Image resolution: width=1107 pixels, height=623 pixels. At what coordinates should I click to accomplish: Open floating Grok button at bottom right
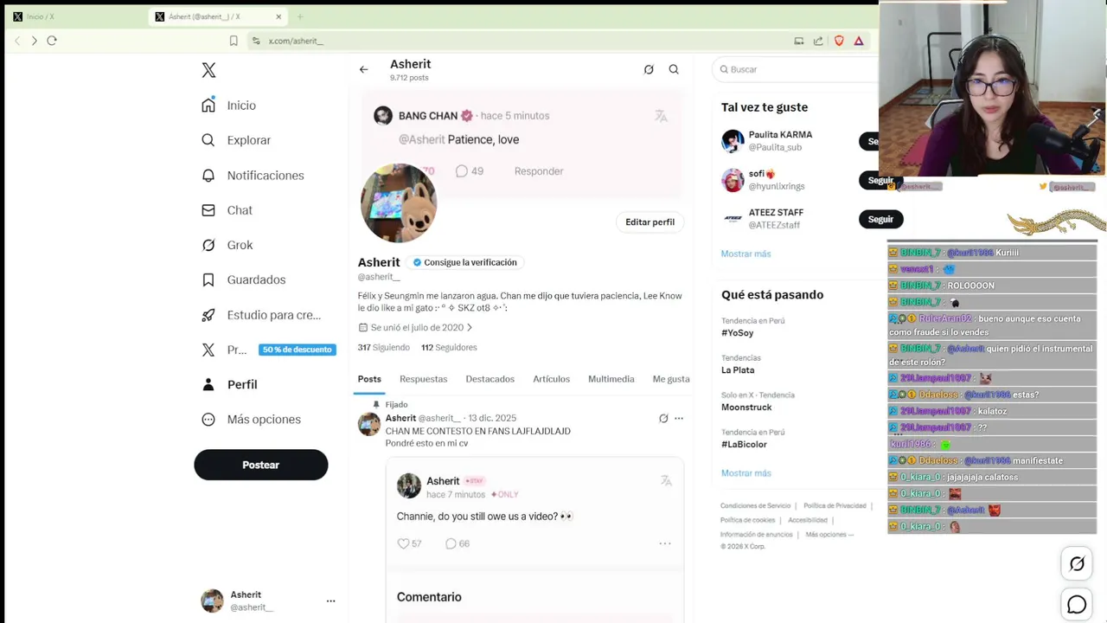(x=1077, y=564)
